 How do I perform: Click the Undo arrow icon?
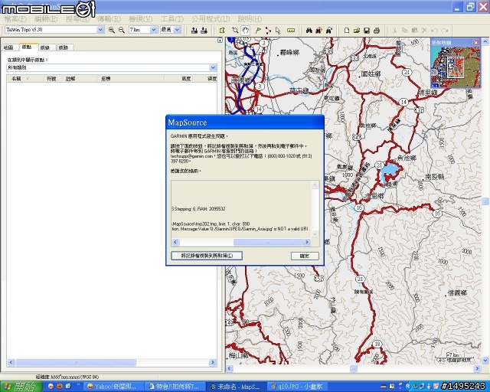(434, 31)
